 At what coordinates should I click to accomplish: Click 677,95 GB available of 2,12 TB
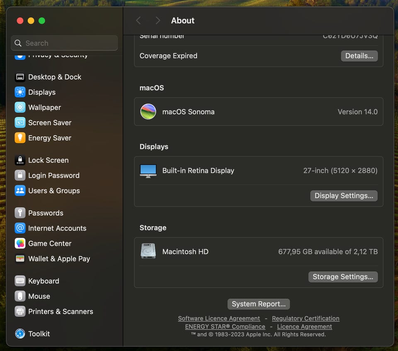[328, 252]
